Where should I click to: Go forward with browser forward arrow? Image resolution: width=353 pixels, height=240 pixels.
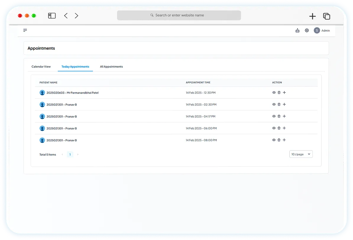76,16
